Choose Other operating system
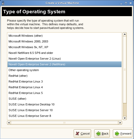 (65, 70)
